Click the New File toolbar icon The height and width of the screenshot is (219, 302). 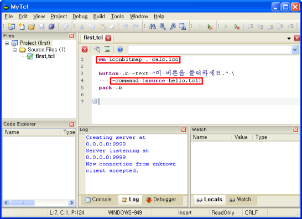[x=22, y=27]
